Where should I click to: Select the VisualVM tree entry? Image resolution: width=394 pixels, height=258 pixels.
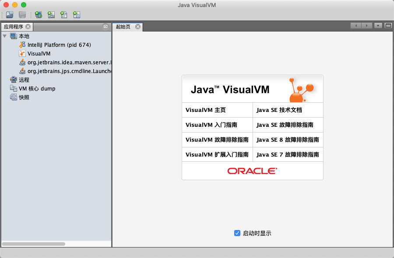(x=39, y=54)
